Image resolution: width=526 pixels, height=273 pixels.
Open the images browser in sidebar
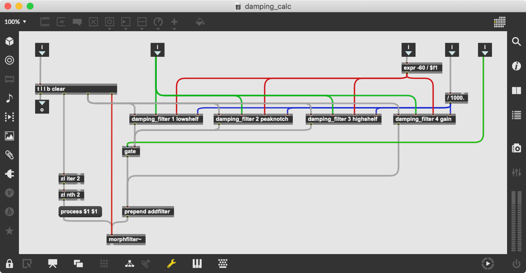[x=9, y=136]
